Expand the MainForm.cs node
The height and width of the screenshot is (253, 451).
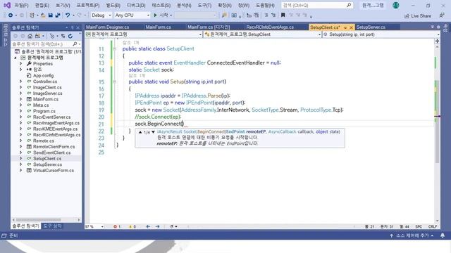20,99
